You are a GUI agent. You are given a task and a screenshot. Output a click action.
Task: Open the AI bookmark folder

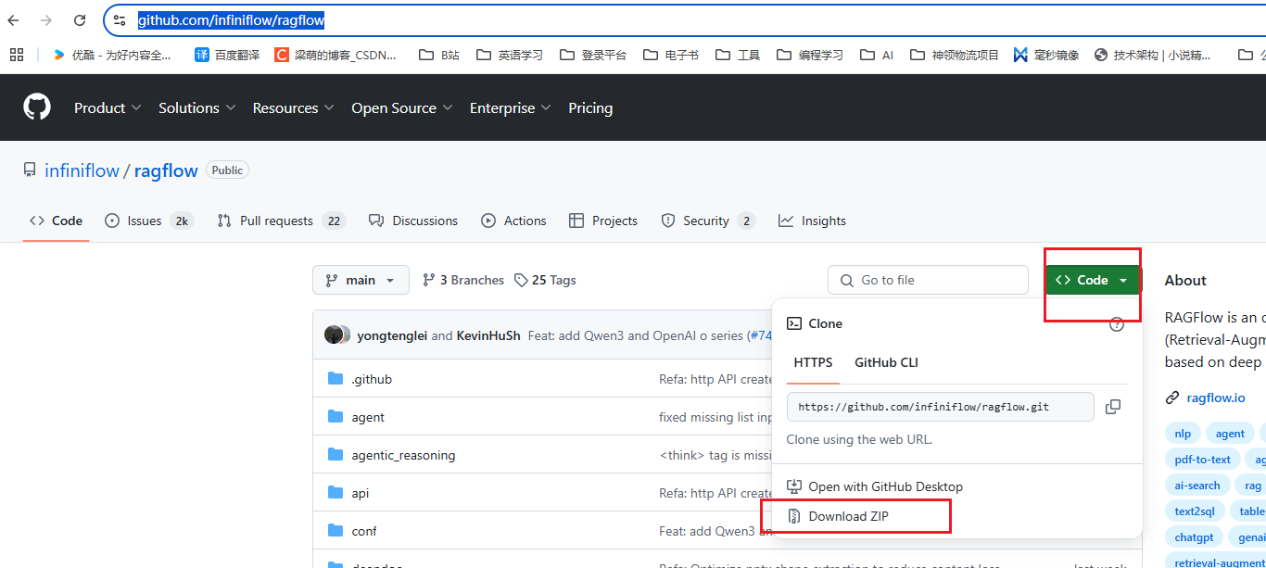click(x=877, y=55)
